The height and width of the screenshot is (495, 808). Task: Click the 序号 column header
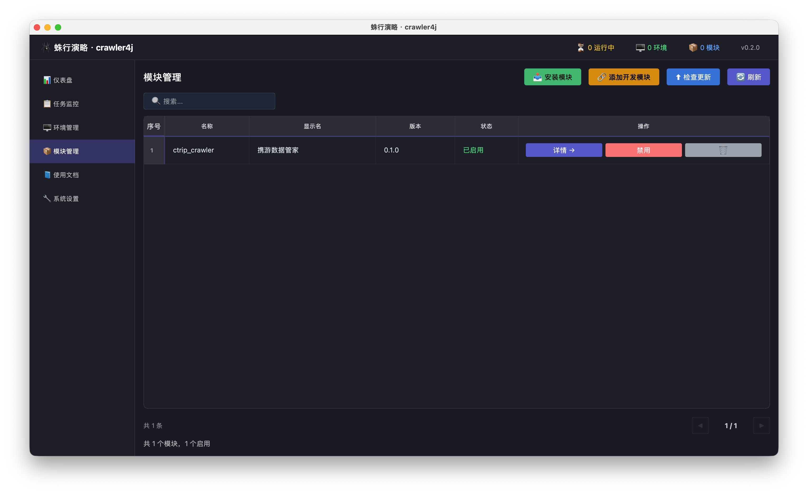pyautogui.click(x=154, y=126)
